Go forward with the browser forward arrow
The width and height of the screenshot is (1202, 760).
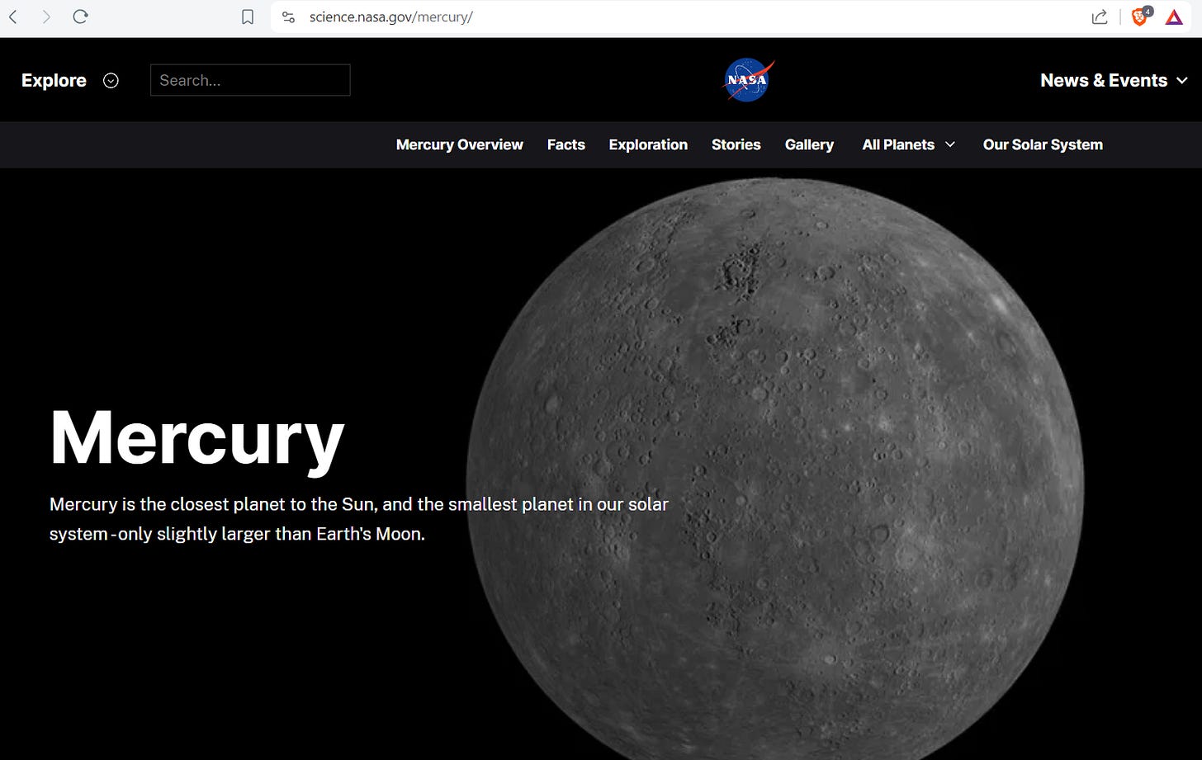tap(46, 17)
